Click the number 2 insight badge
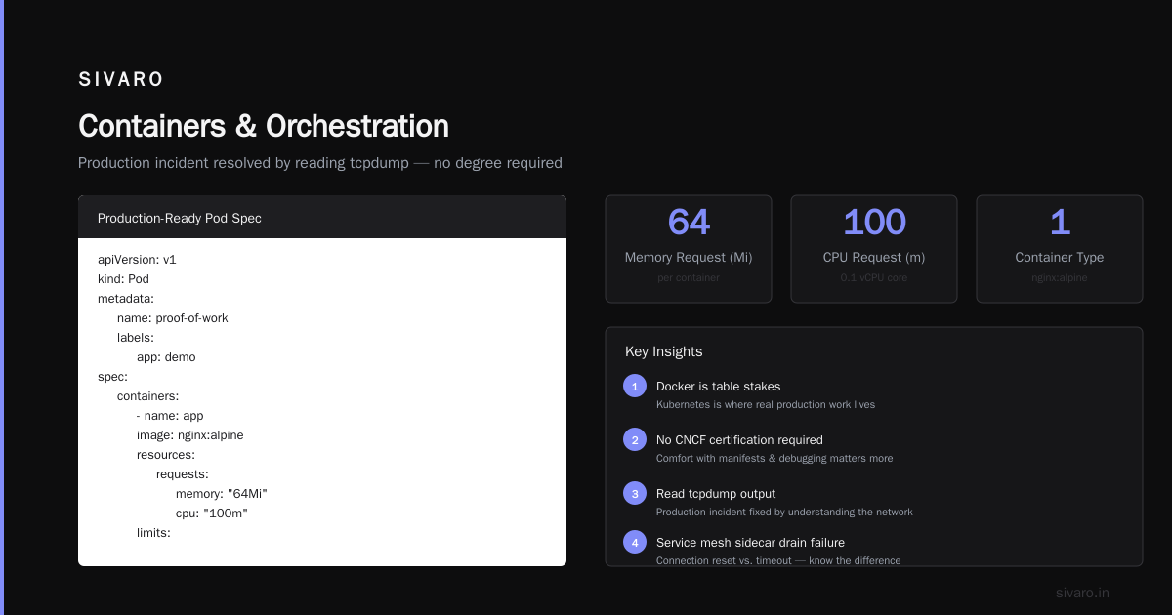This screenshot has height=615, width=1172. pyautogui.click(x=635, y=439)
